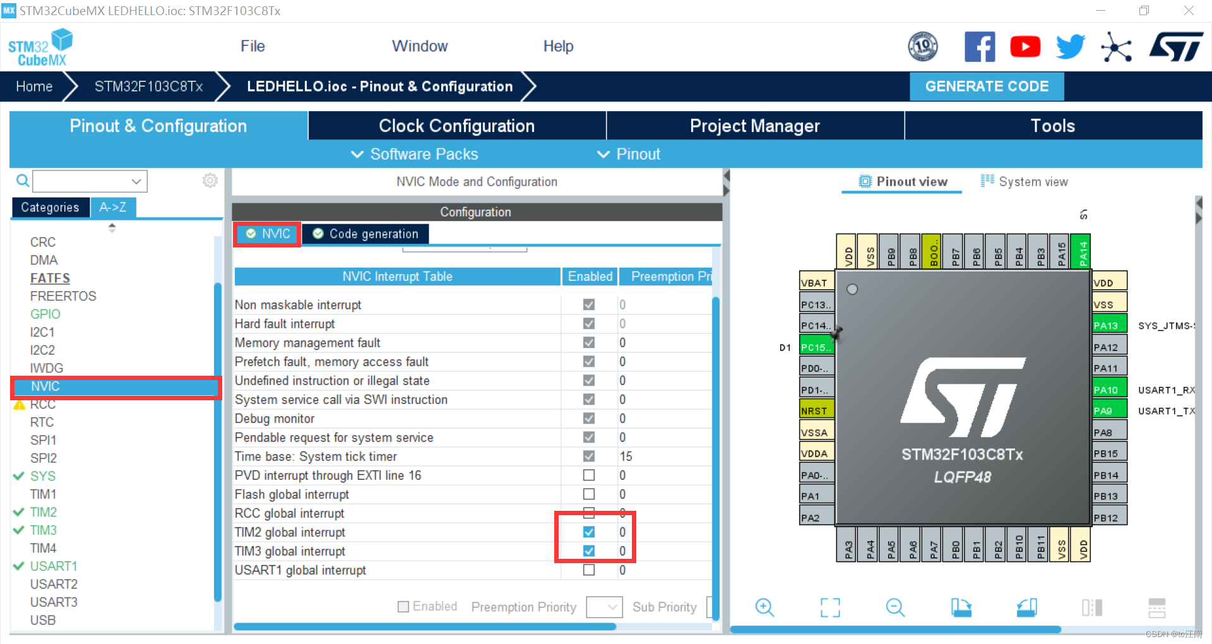
Task: Click the search magnifier icon
Action: click(23, 181)
